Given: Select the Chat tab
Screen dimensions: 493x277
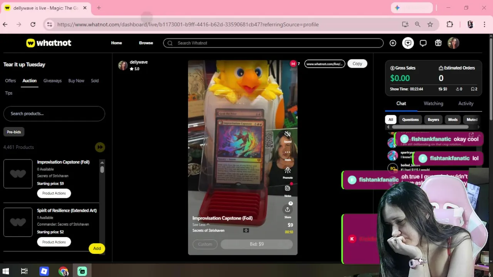Looking at the screenshot, I should [401, 103].
